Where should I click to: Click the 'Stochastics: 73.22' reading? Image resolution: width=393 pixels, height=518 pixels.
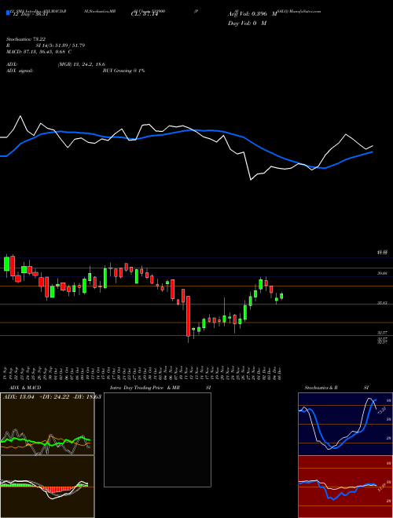(26, 39)
